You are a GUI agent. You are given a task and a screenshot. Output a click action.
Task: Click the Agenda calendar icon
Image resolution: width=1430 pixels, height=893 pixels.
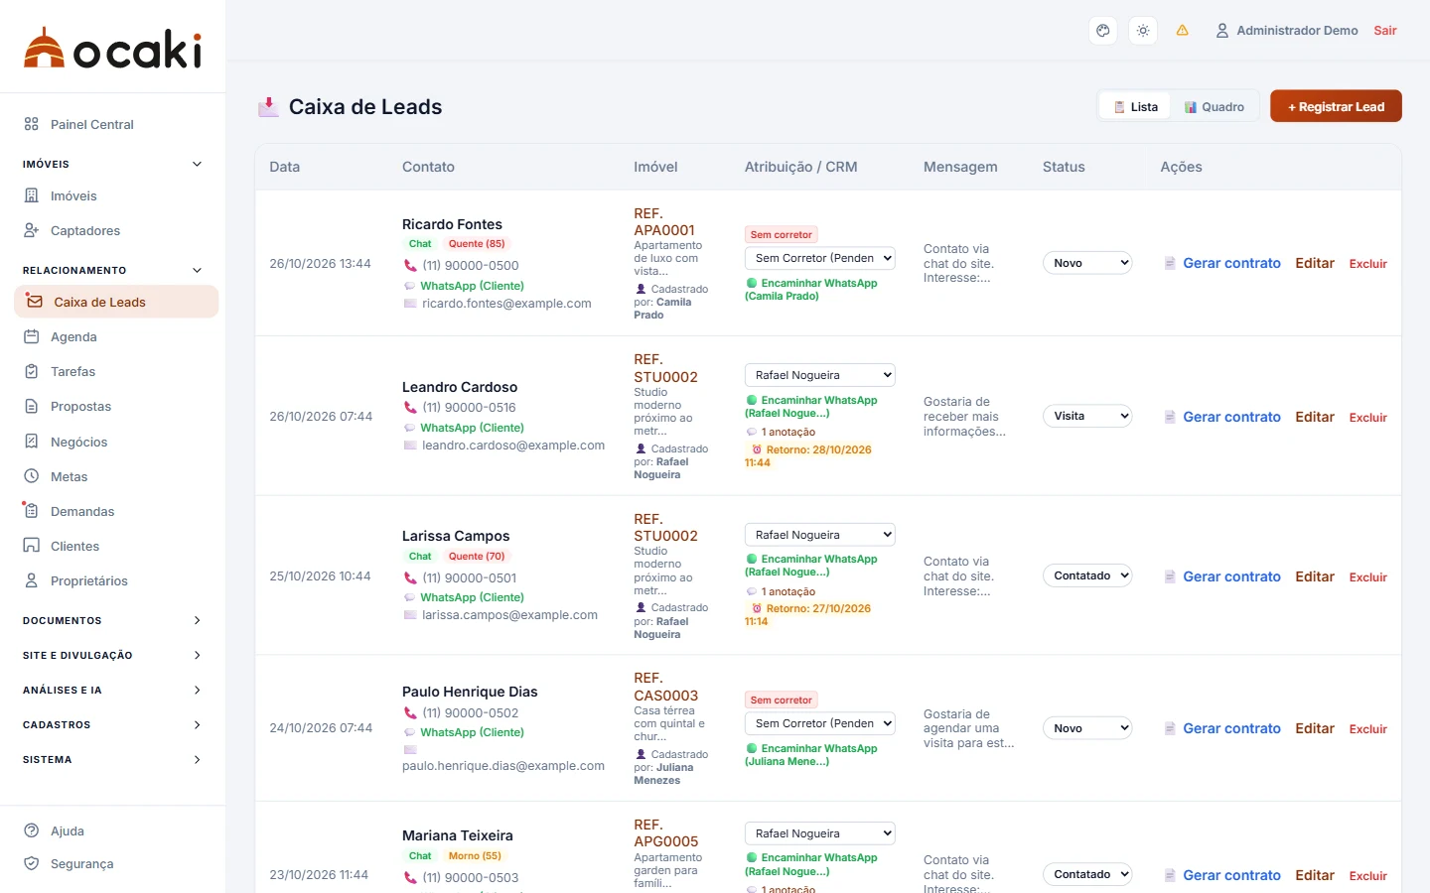click(x=32, y=336)
